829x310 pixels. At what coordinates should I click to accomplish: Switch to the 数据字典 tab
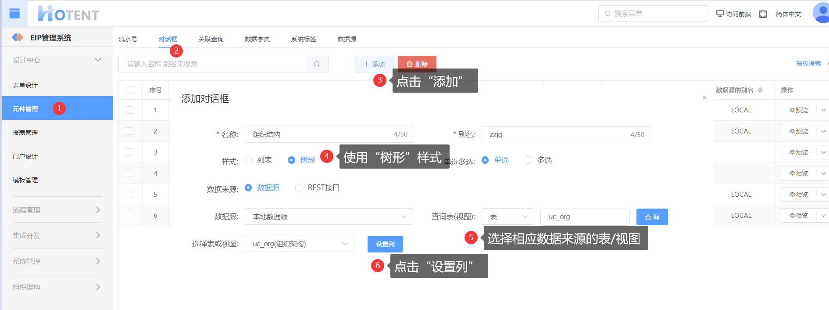pyautogui.click(x=257, y=39)
